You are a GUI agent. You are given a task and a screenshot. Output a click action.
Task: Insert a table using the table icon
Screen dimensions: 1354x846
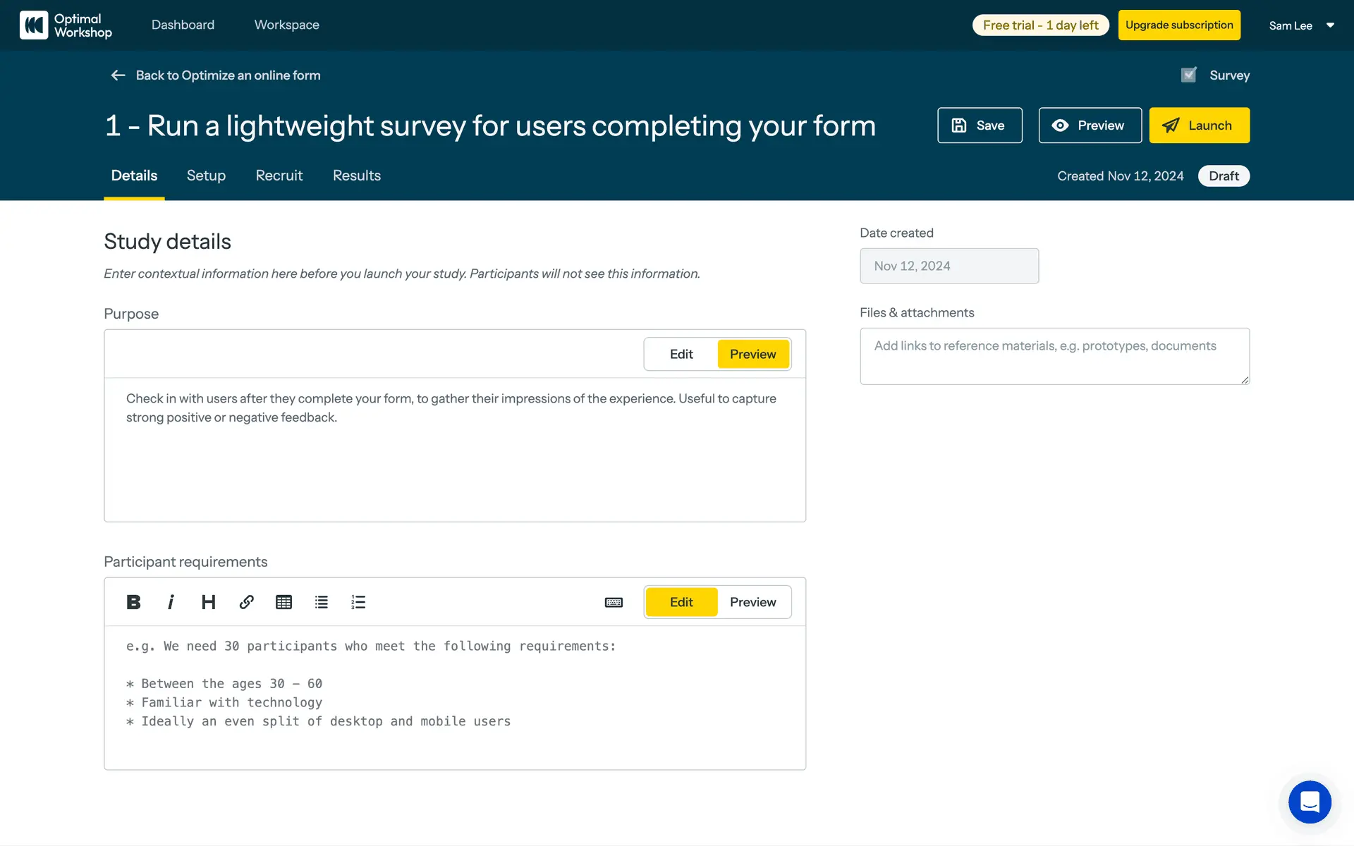[283, 602]
